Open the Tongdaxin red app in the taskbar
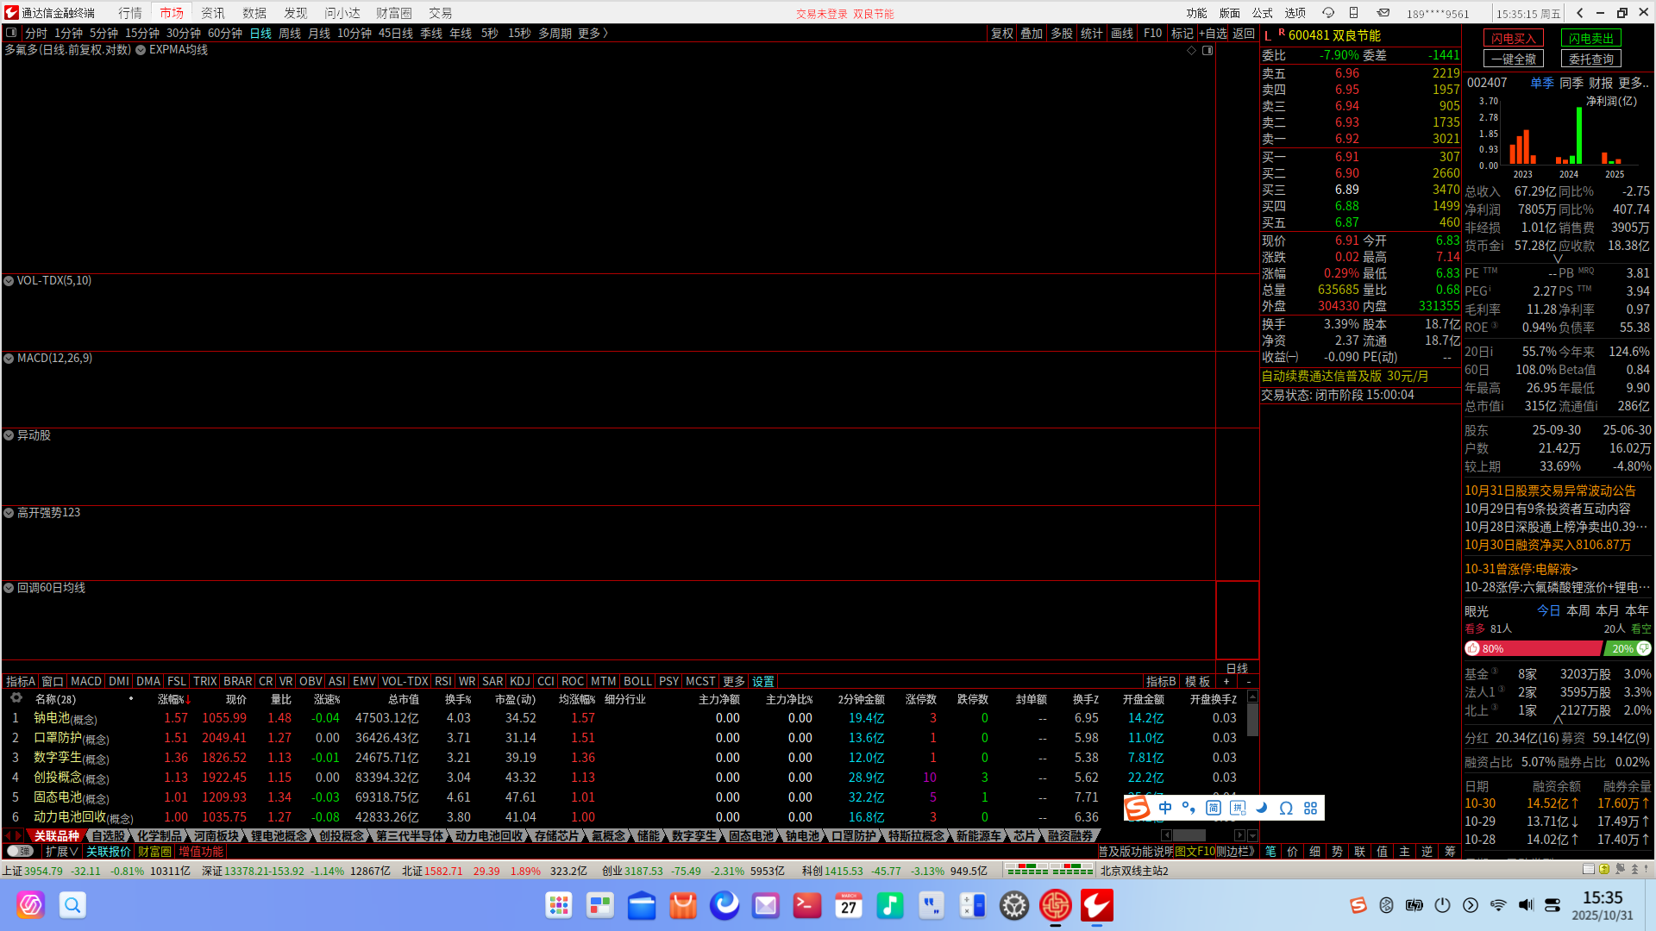Image resolution: width=1656 pixels, height=931 pixels. (x=1097, y=905)
